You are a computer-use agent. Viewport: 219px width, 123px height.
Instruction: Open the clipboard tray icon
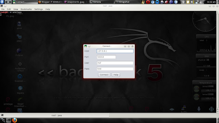tap(188, 2)
